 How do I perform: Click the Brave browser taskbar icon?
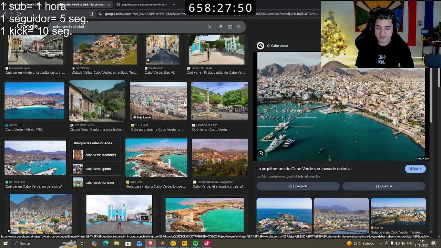coord(151,244)
